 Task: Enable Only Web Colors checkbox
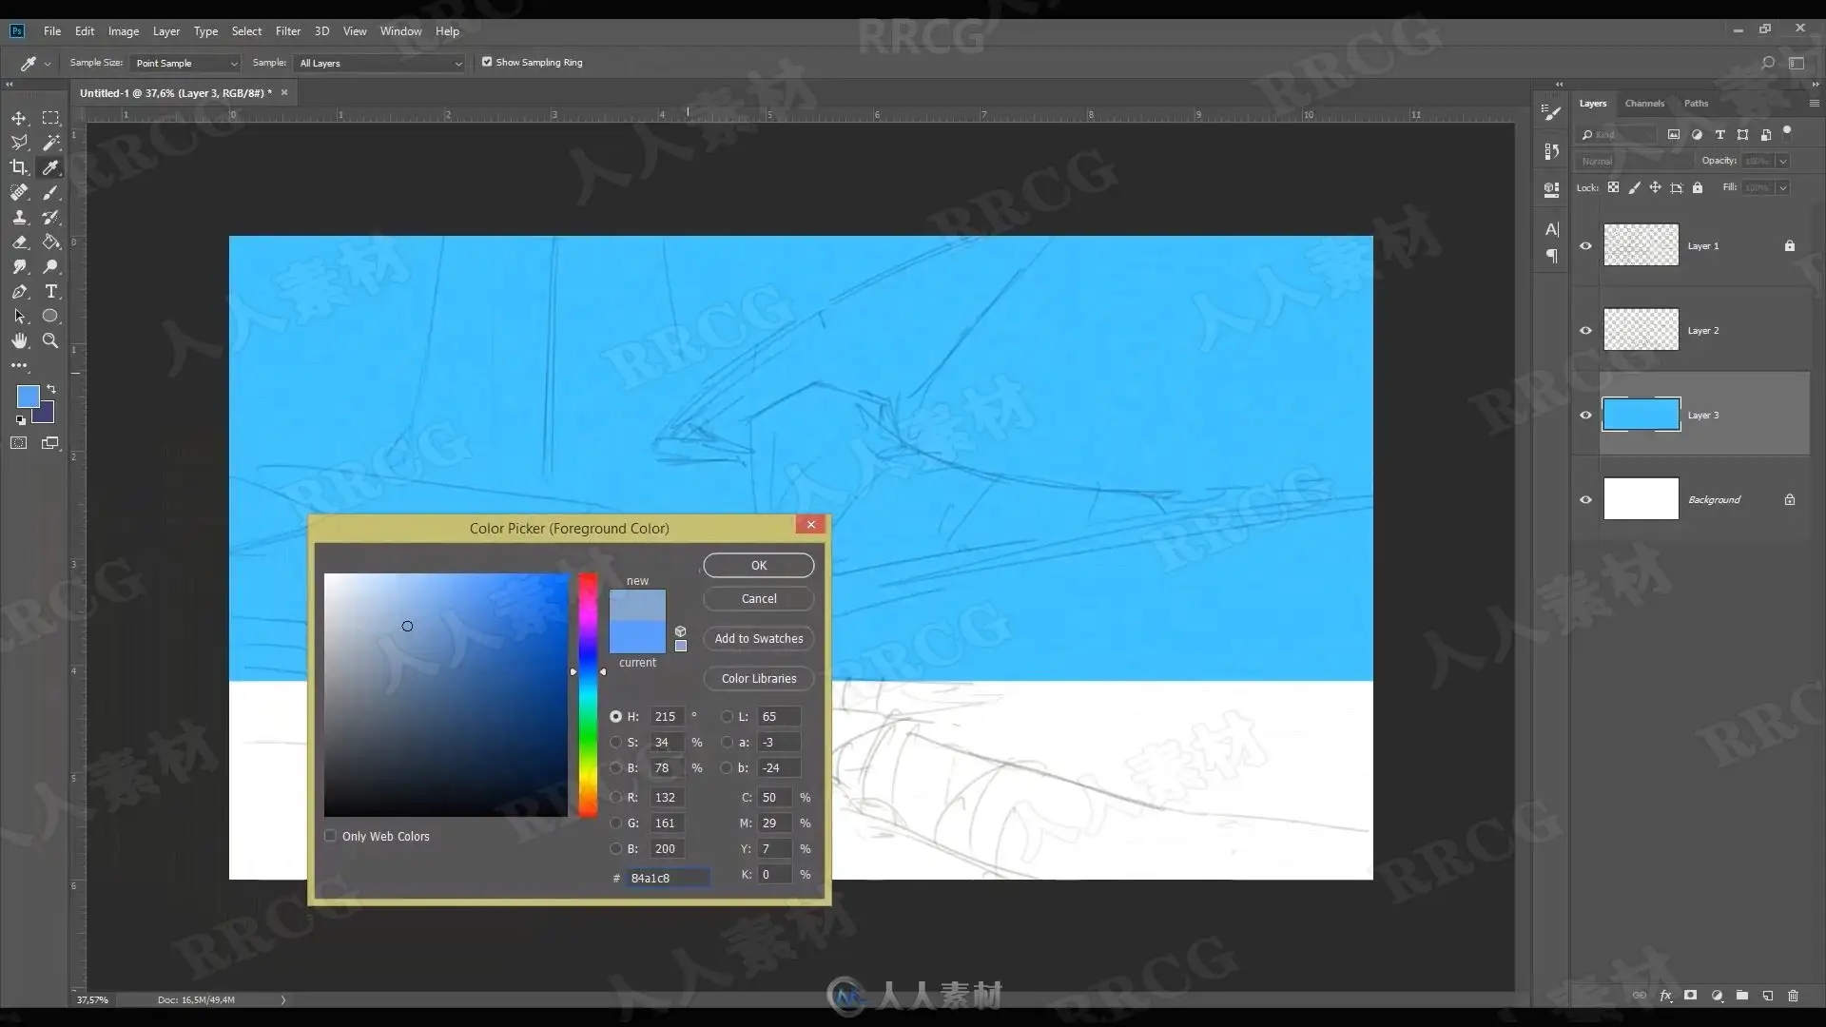[x=330, y=836]
